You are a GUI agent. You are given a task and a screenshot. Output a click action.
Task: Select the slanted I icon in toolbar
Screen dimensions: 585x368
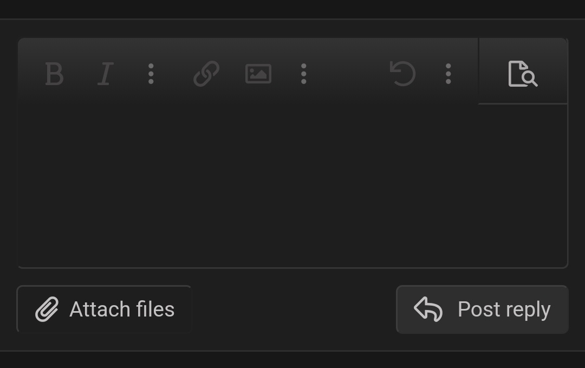coord(106,74)
